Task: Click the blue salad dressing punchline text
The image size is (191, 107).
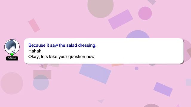Action: pos(62,45)
